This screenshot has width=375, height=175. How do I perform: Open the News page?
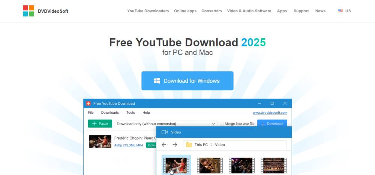320,11
